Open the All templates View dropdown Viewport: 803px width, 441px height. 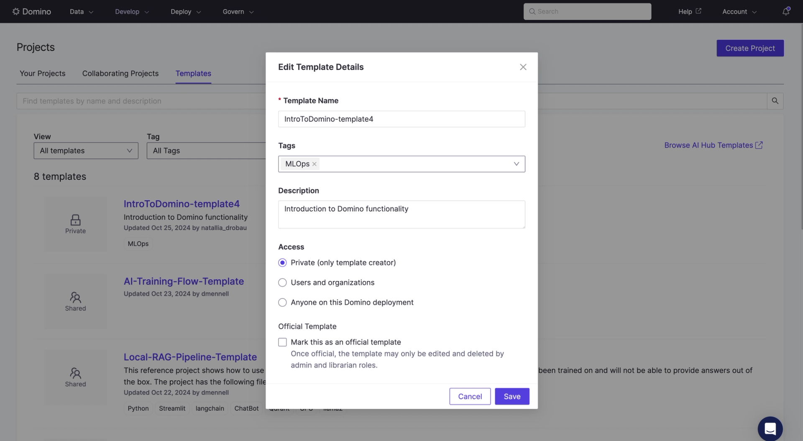(x=86, y=150)
